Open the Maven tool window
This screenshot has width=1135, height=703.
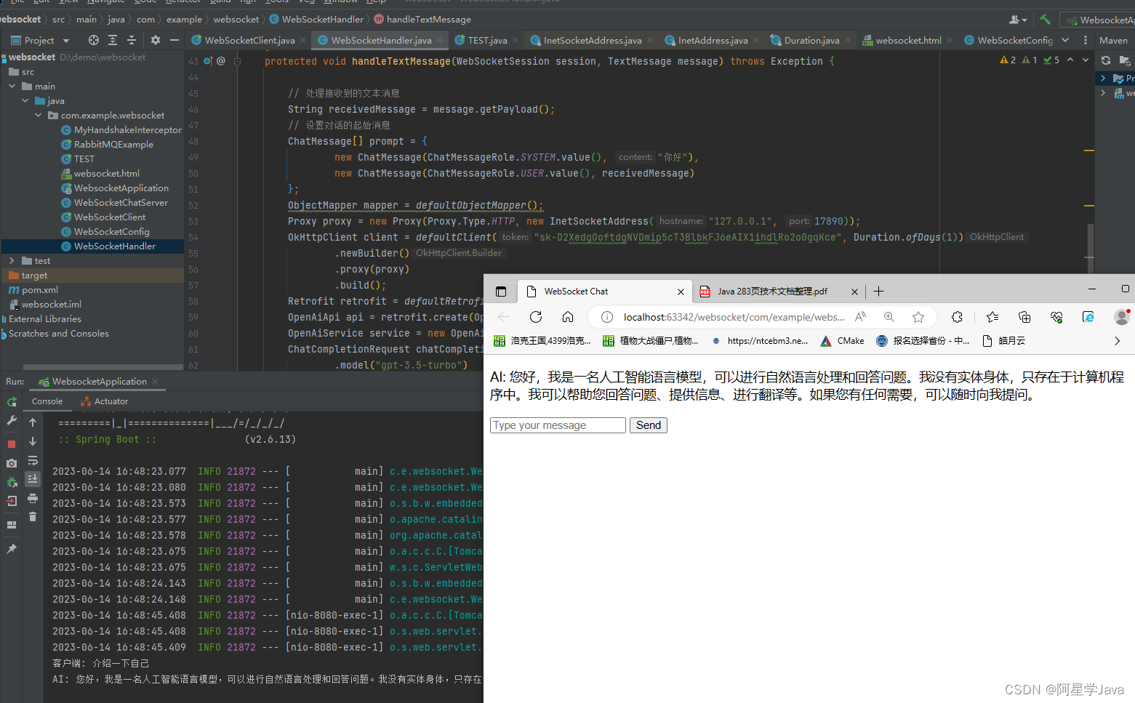pos(1113,40)
